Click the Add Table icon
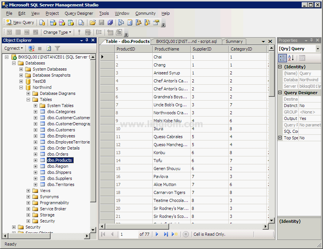This screenshot has width=323, height=249. point(110,32)
